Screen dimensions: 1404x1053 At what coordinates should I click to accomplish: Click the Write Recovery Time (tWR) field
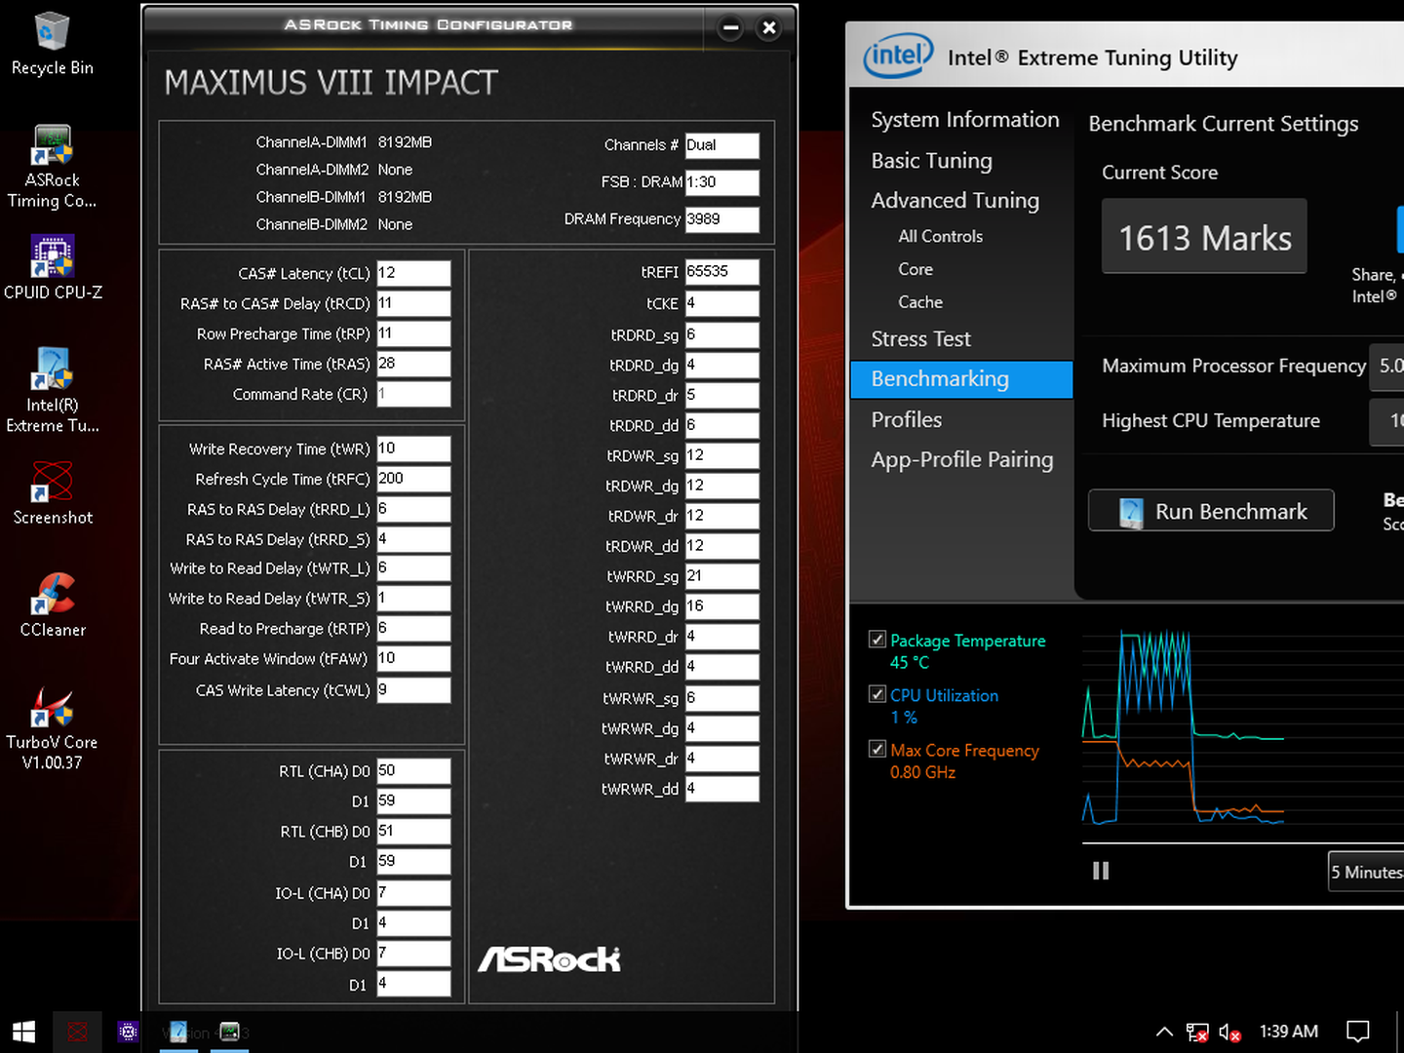click(413, 448)
